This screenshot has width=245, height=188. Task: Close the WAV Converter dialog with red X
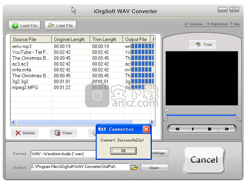click(146, 129)
